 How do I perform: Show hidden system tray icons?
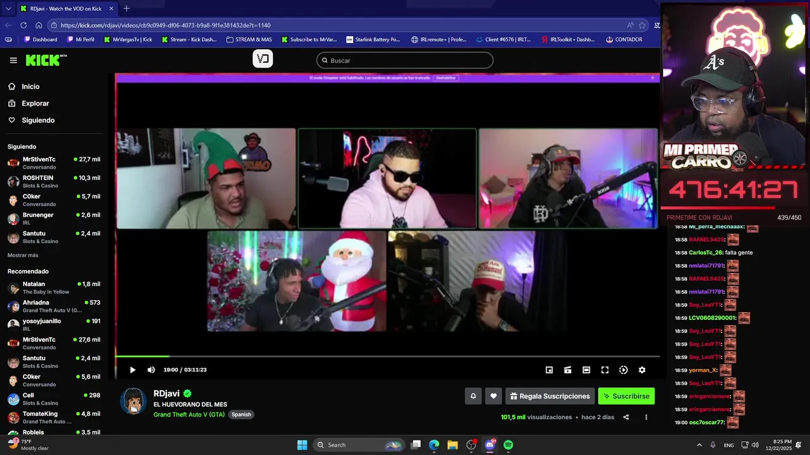pyautogui.click(x=699, y=445)
